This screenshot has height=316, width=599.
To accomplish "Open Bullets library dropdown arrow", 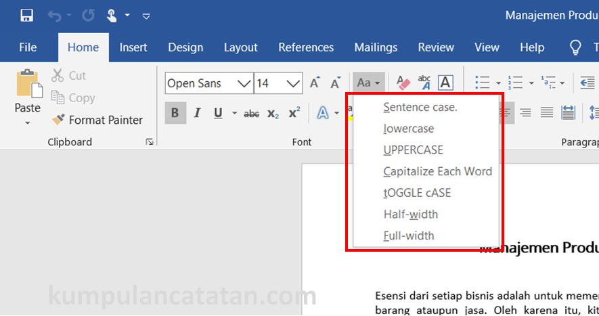I will click(x=498, y=83).
